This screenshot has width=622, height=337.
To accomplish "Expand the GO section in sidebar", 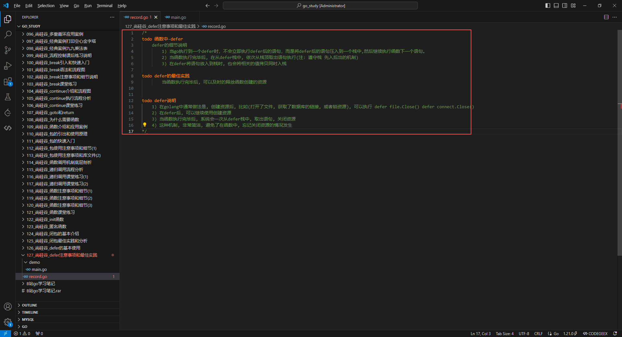I will click(x=68, y=327).
